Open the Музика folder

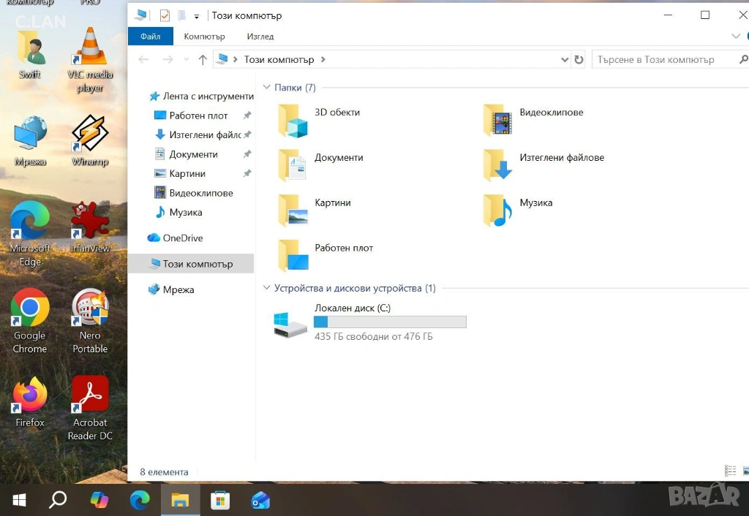point(498,210)
